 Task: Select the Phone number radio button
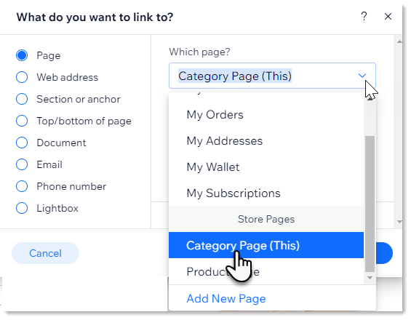[x=22, y=186]
